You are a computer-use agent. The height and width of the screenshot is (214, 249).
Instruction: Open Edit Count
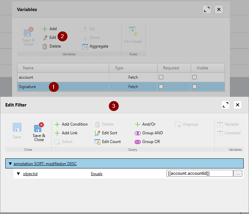(108, 142)
